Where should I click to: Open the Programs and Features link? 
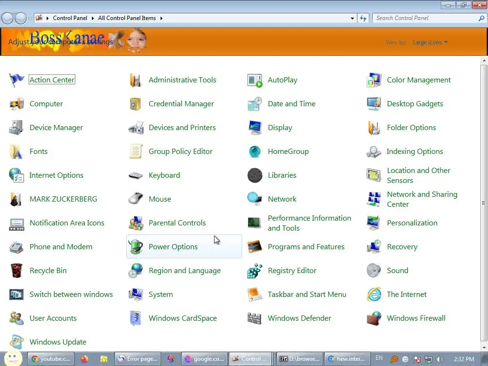click(x=306, y=247)
